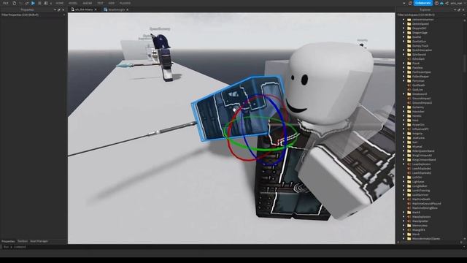Image resolution: width=467 pixels, height=263 pixels.
Task: Click the MassExplosion sound icon
Action: pyautogui.click(x=409, y=217)
